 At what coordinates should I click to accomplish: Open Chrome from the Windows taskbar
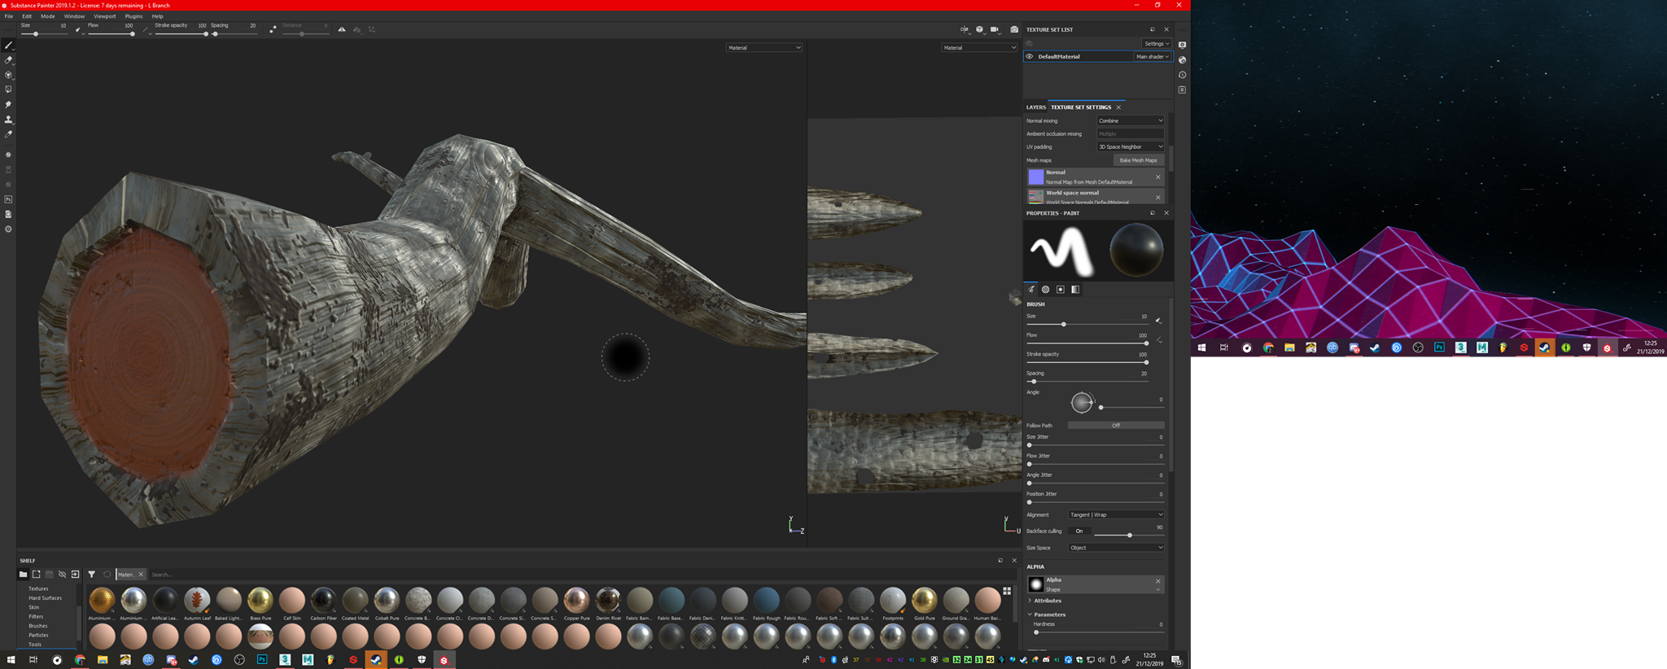click(80, 660)
